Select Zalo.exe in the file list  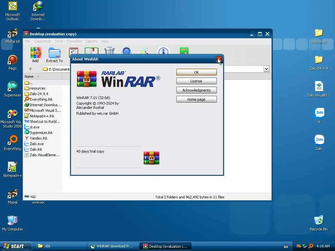tap(34, 144)
